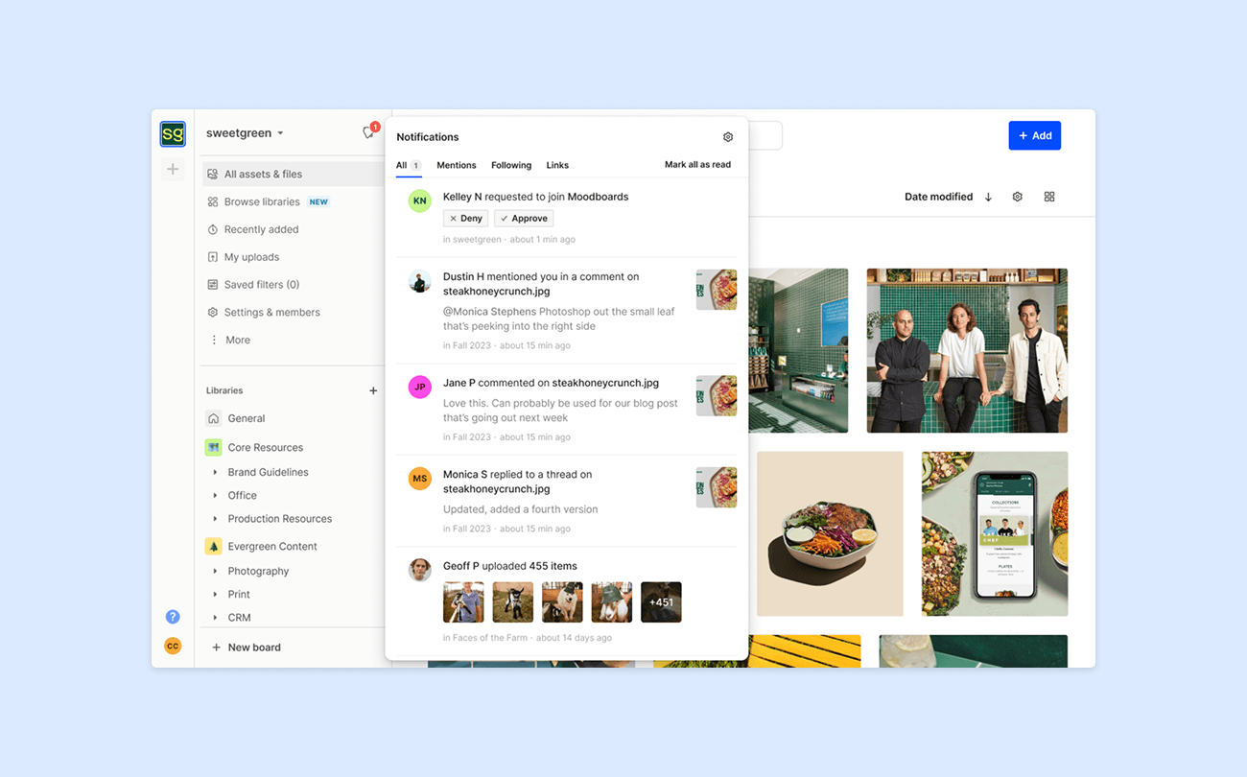Click Geoff P's profile avatar

(x=419, y=570)
